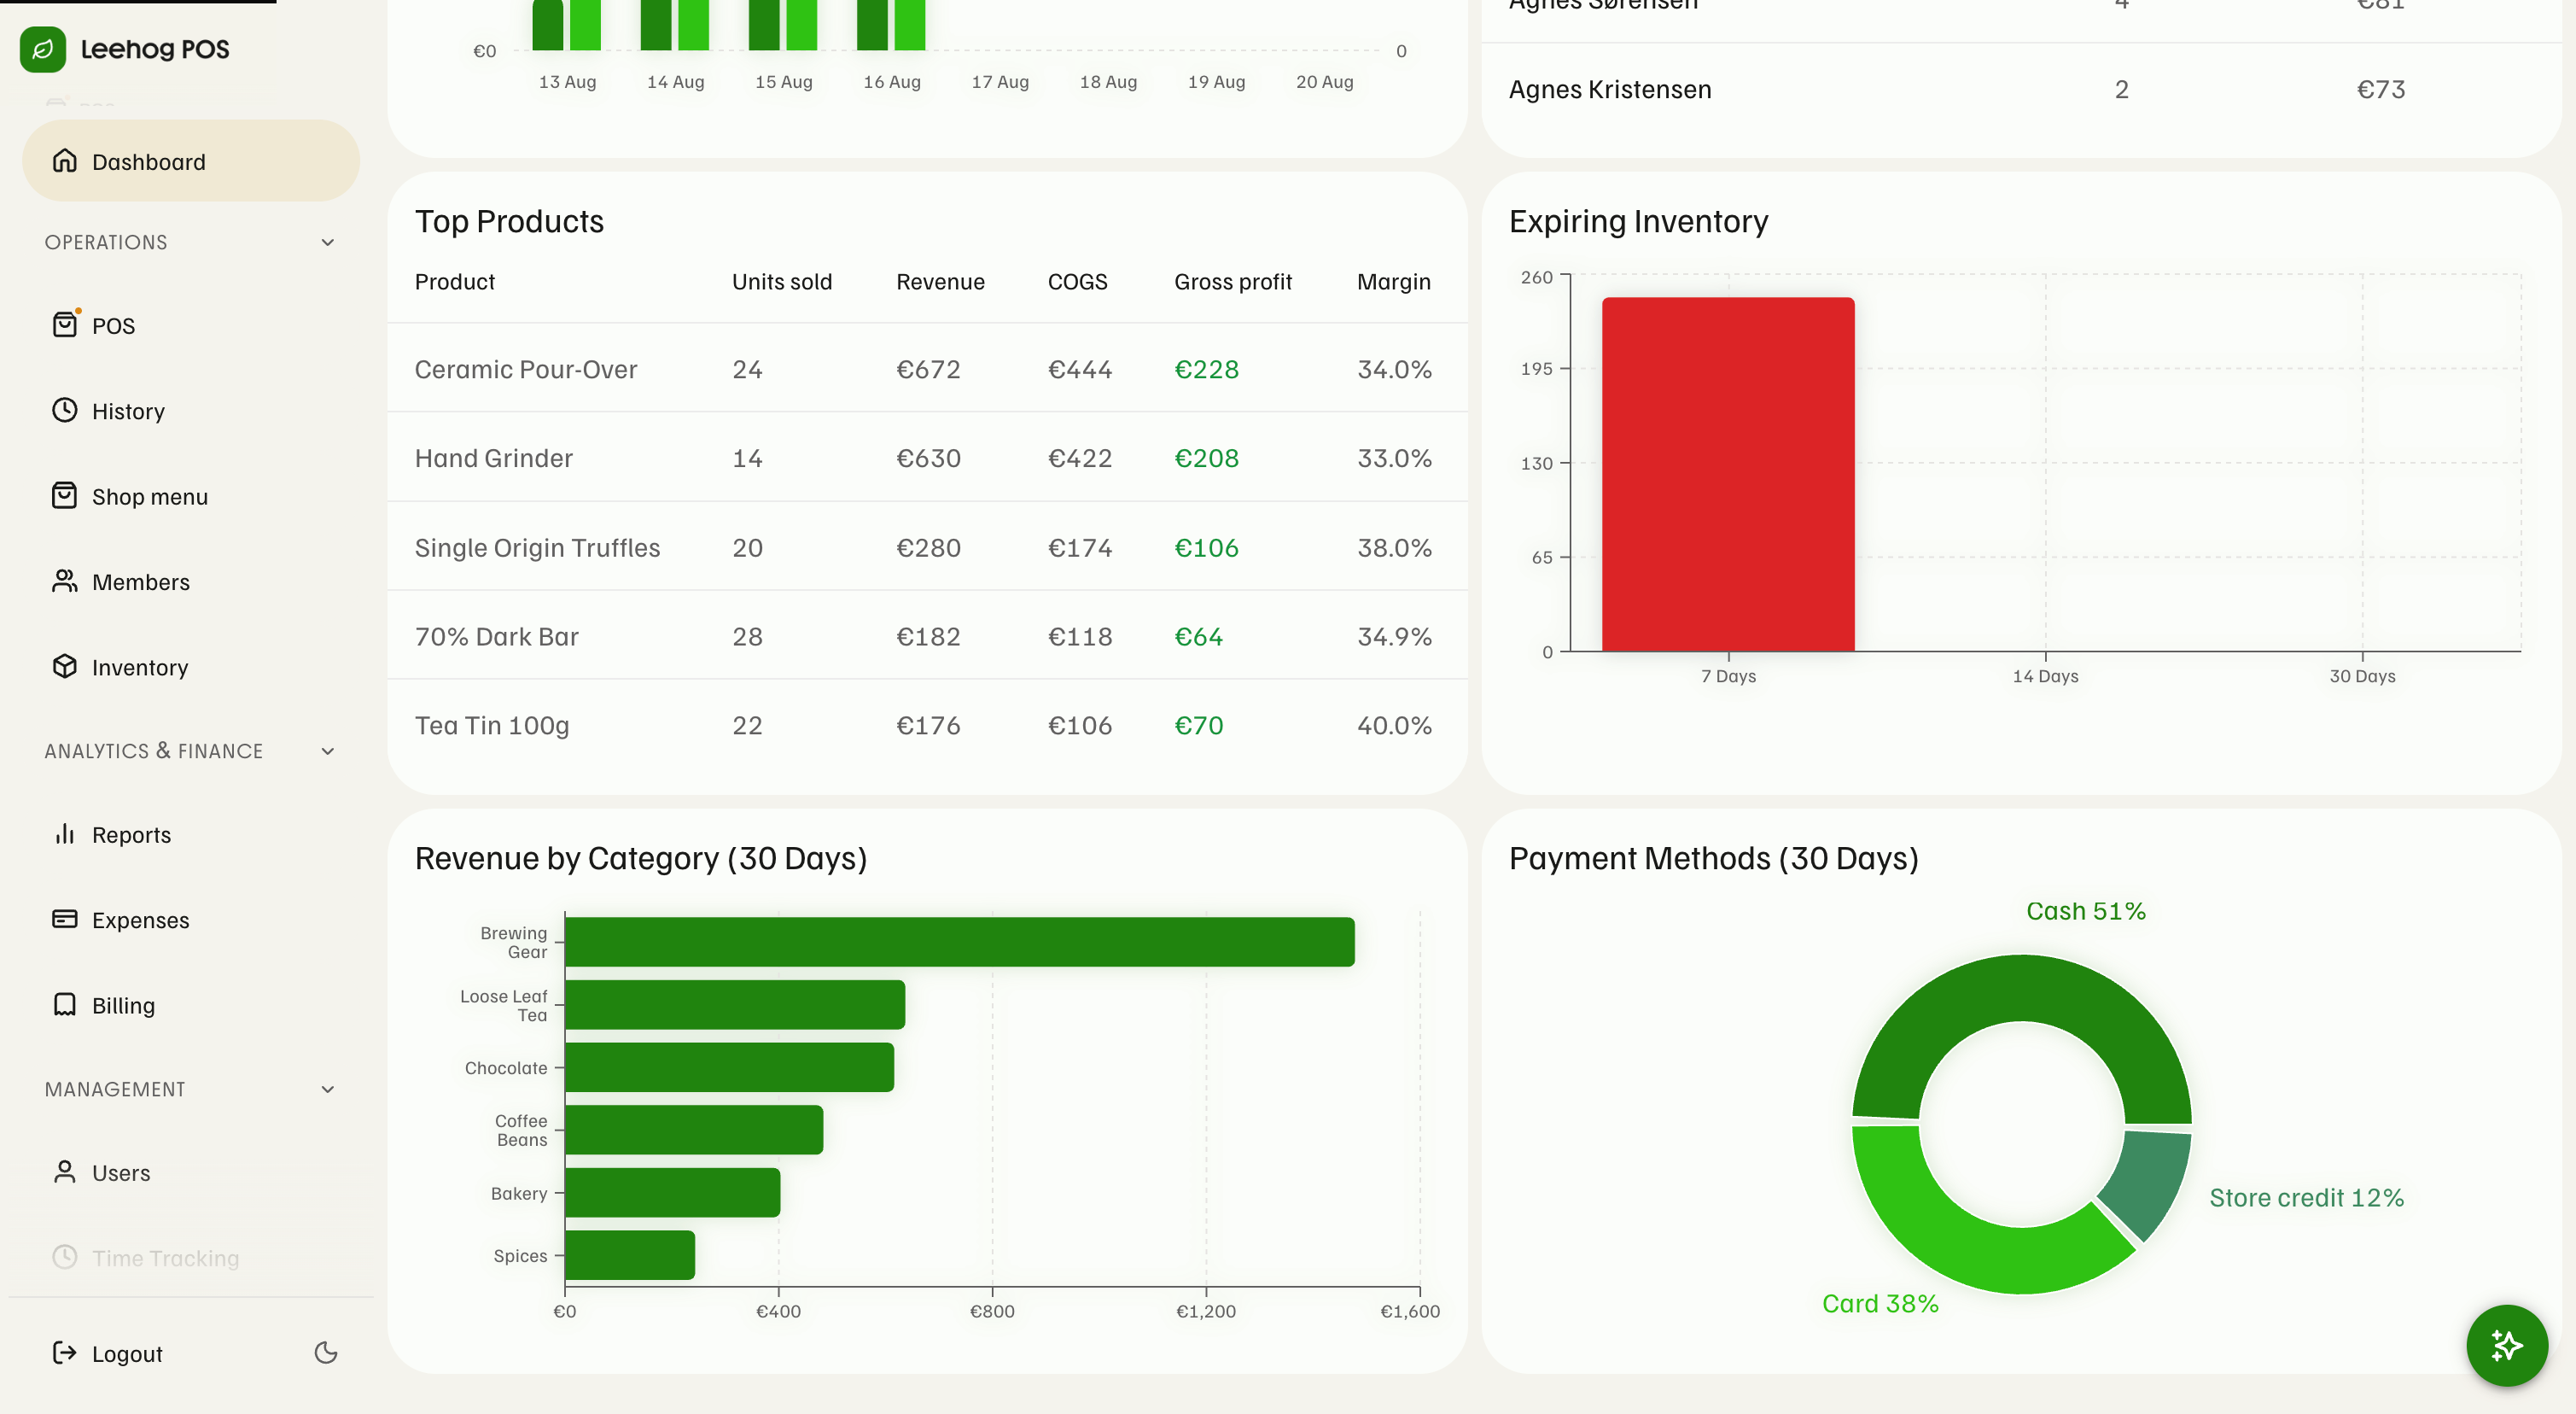This screenshot has height=1414, width=2576.
Task: Open Time Tracking
Action: tap(190, 1258)
